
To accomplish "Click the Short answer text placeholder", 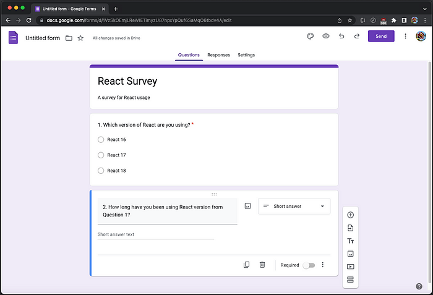I will pyautogui.click(x=116, y=234).
